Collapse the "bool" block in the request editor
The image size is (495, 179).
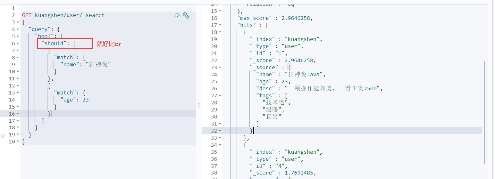[x=18, y=37]
